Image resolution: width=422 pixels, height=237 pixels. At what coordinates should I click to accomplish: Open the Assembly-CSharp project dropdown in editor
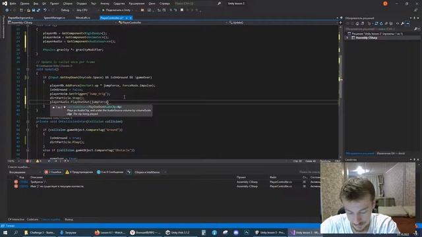point(63,22)
